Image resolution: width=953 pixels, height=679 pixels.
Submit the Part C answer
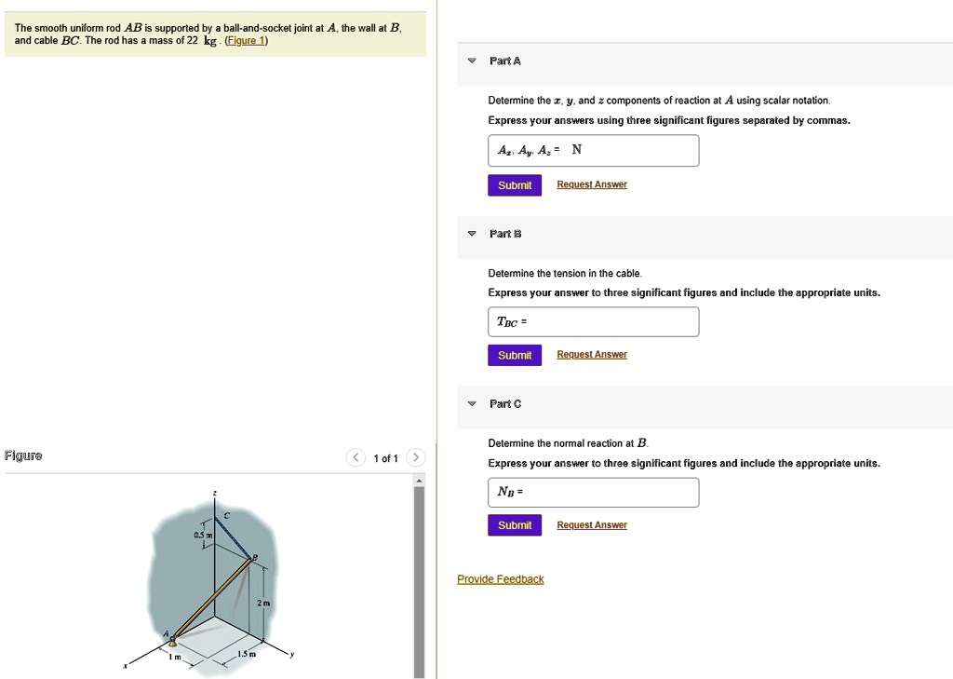514,526
